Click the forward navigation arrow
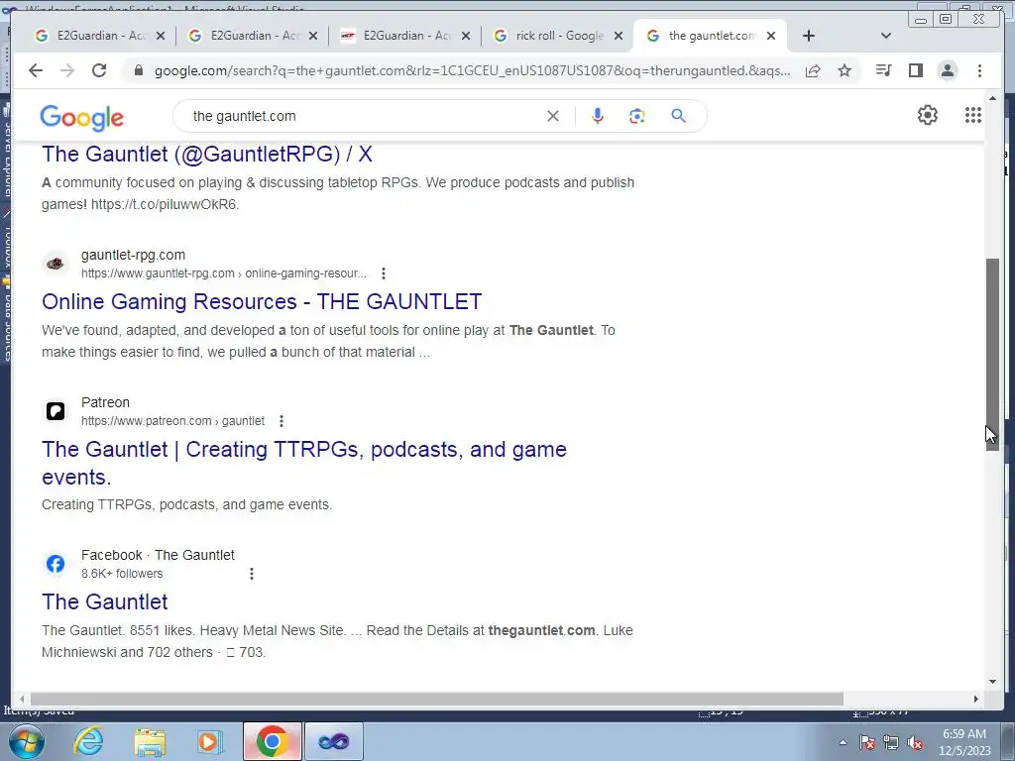Image resolution: width=1015 pixels, height=761 pixels. pos(67,70)
